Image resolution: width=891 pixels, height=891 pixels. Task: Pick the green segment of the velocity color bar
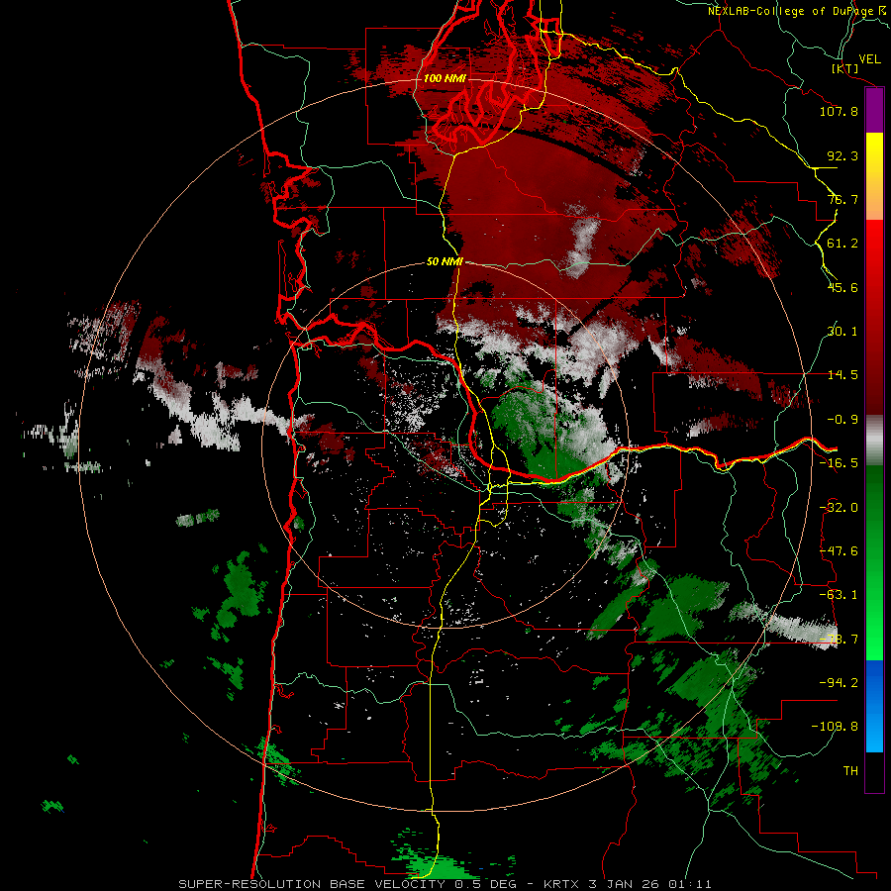coord(874,562)
